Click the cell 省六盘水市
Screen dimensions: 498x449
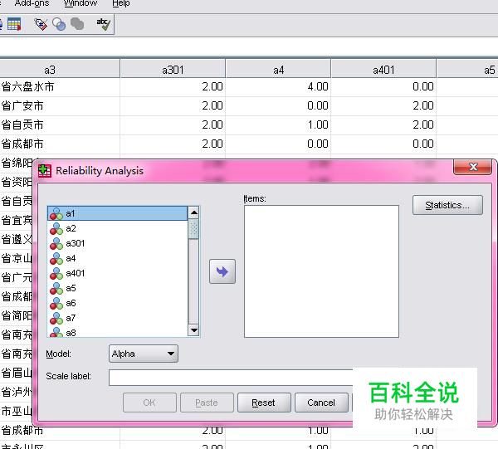60,86
